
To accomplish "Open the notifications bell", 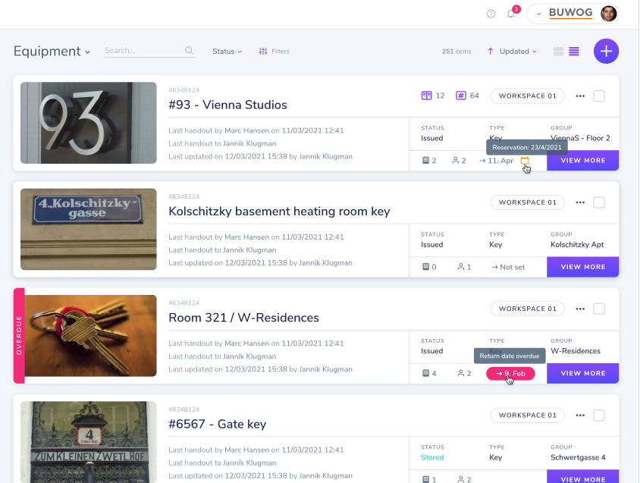I will tap(511, 14).
